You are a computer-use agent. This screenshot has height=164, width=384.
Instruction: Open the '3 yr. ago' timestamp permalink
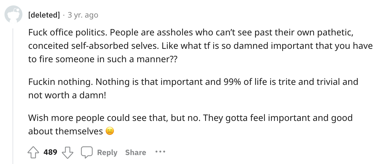tap(83, 15)
